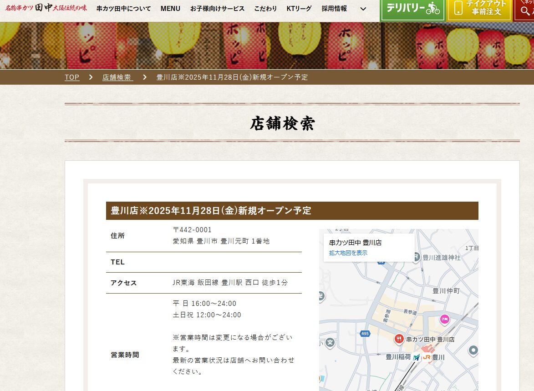Go to the こだわり page
Screen dimensions: 534x391
(265, 9)
